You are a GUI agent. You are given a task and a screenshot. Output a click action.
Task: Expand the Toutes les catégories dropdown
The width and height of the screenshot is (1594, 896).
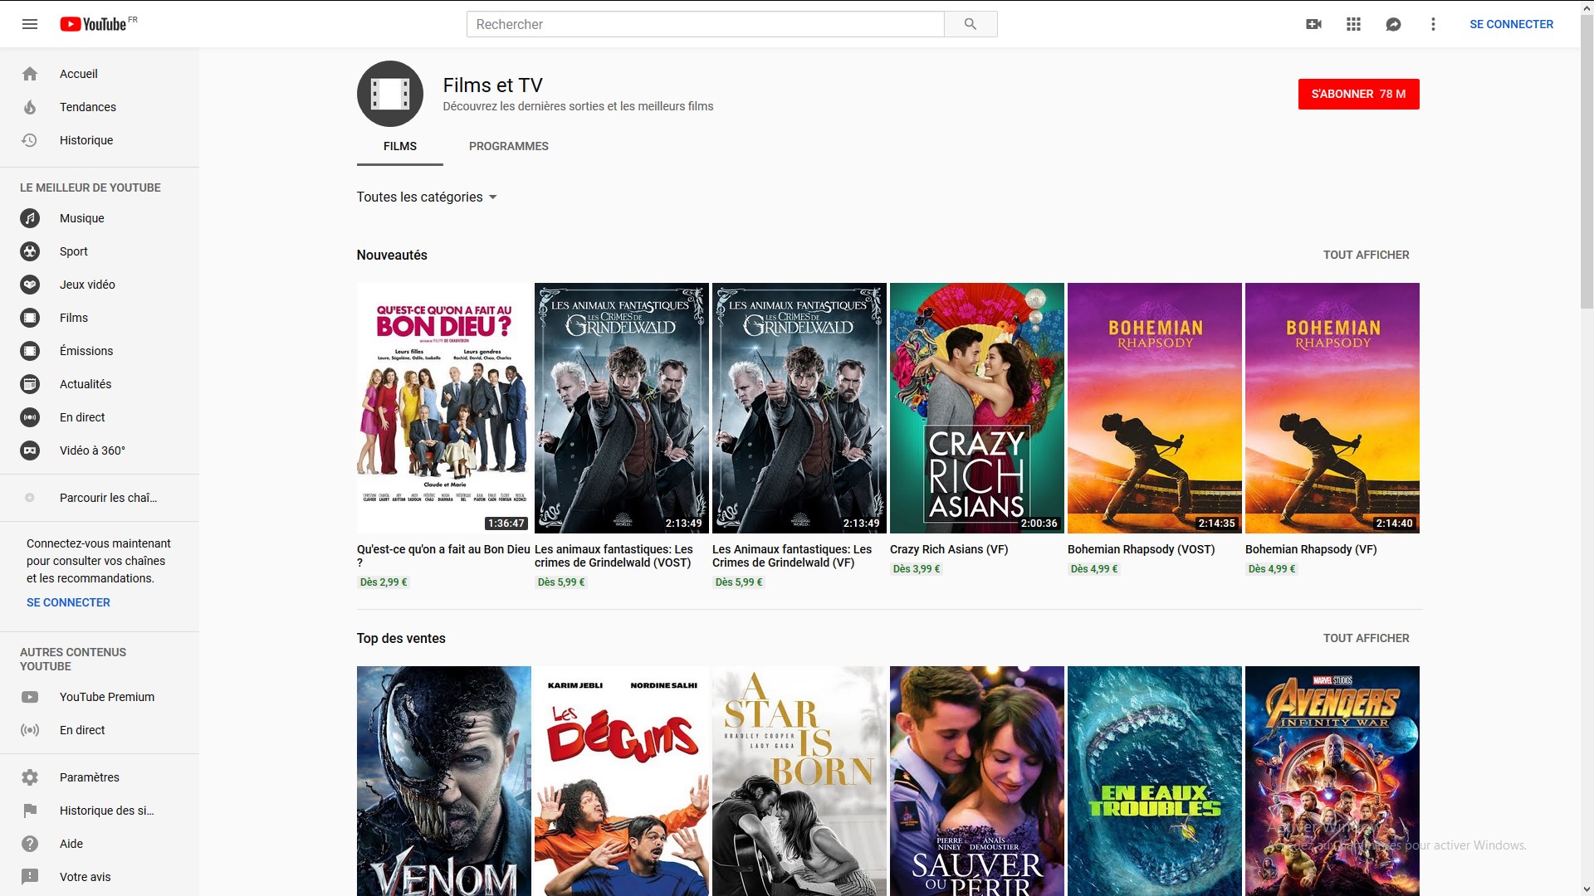(427, 197)
